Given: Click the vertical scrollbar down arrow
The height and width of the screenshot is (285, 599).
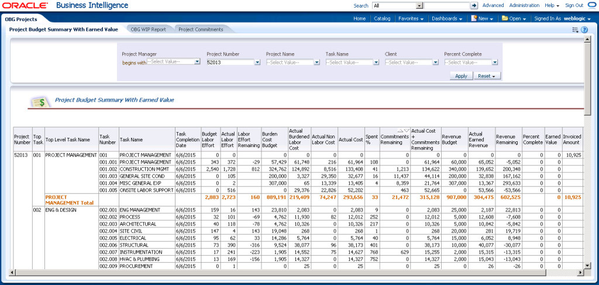Looking at the screenshot, I should (587, 265).
